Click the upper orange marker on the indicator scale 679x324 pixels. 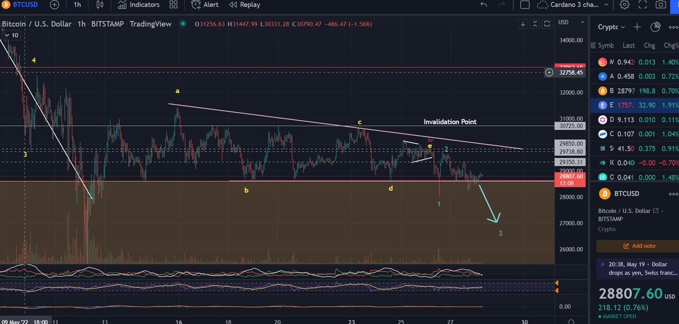(x=558, y=283)
